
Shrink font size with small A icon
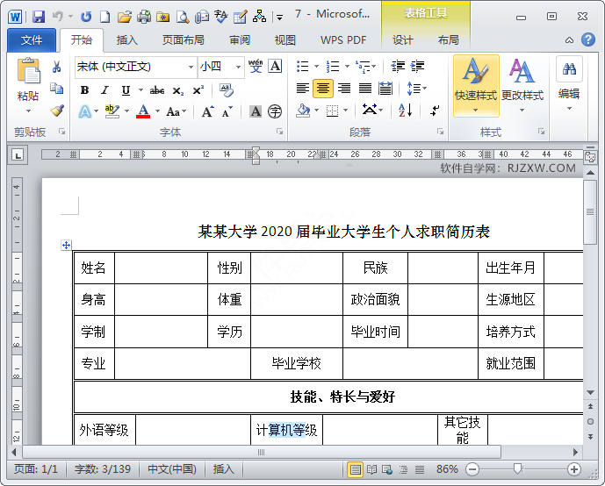[227, 111]
